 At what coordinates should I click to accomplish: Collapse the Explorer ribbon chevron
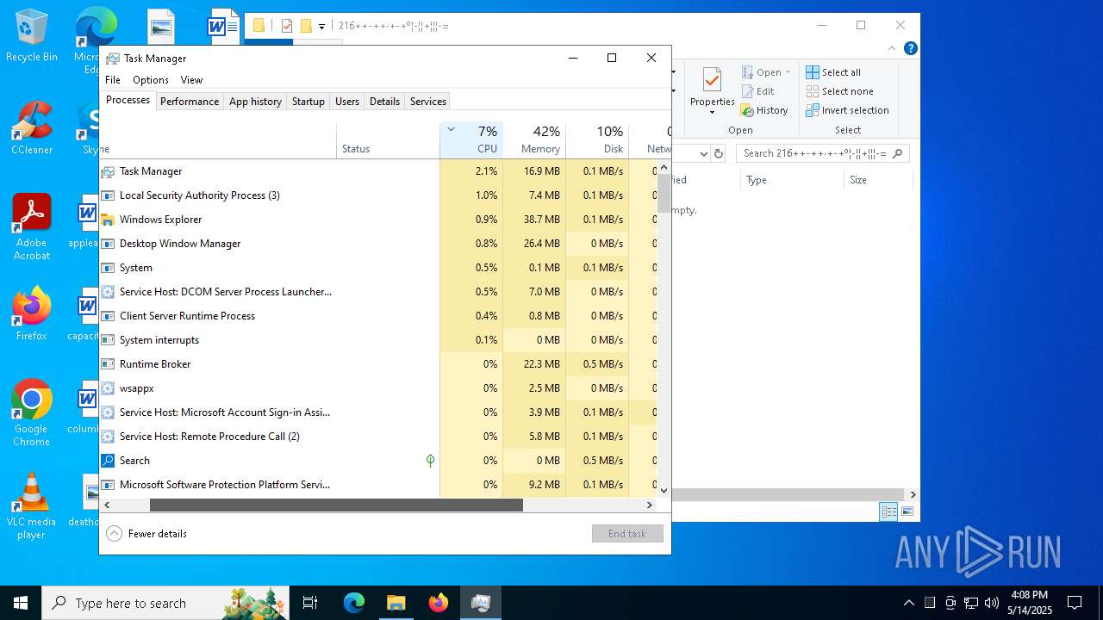click(x=892, y=48)
